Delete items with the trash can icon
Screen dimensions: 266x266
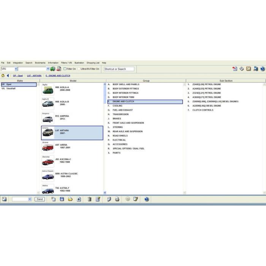pyautogui.click(x=89, y=199)
